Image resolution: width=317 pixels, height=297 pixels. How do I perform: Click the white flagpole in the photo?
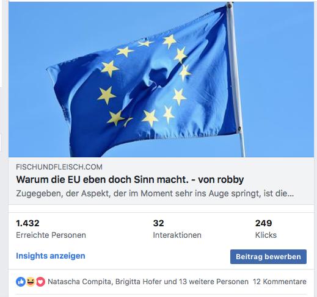pyautogui.click(x=236, y=79)
